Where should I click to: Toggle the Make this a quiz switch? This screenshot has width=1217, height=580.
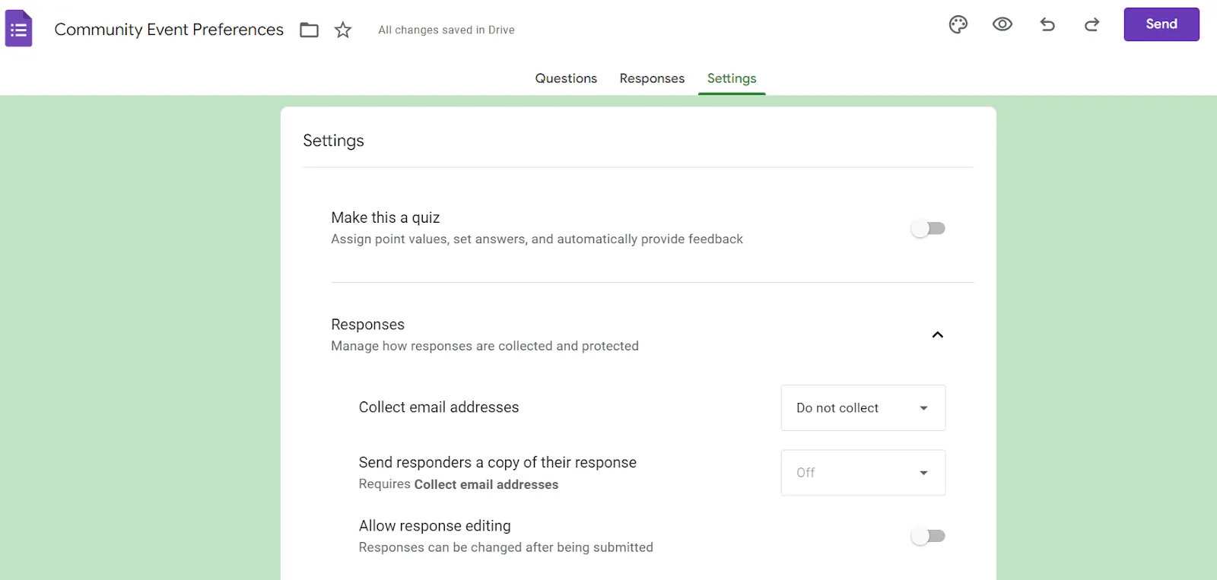click(x=928, y=228)
